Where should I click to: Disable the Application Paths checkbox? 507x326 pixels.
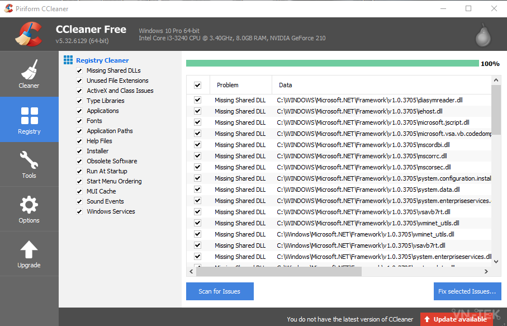(x=79, y=131)
